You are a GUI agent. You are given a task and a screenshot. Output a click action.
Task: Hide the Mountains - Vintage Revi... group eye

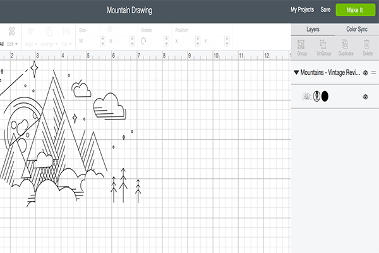(366, 73)
